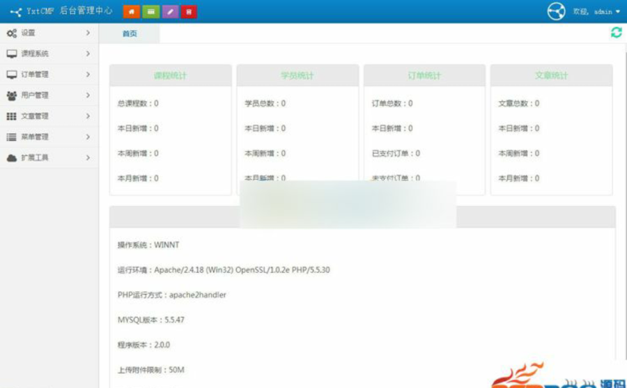Click the grid icon beside 文章管理
Image resolution: width=627 pixels, height=388 pixels.
[12, 116]
